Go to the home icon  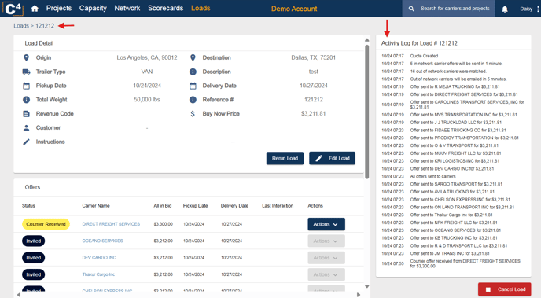[x=35, y=9]
